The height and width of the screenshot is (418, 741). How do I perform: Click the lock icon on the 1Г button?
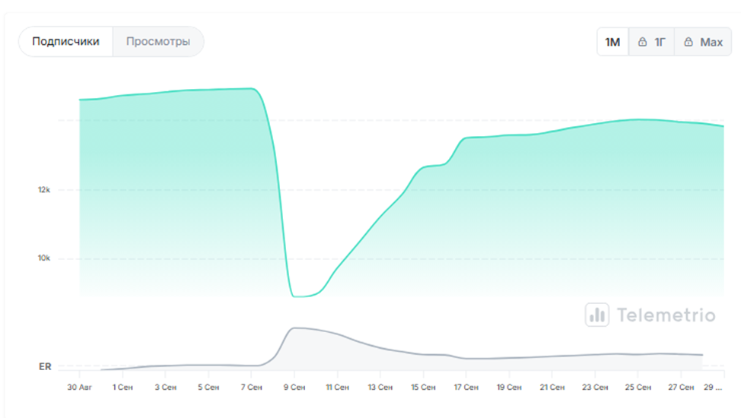642,43
